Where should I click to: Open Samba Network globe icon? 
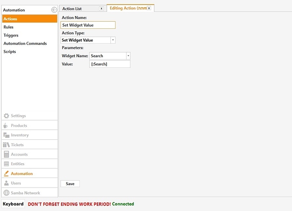(x=6, y=193)
